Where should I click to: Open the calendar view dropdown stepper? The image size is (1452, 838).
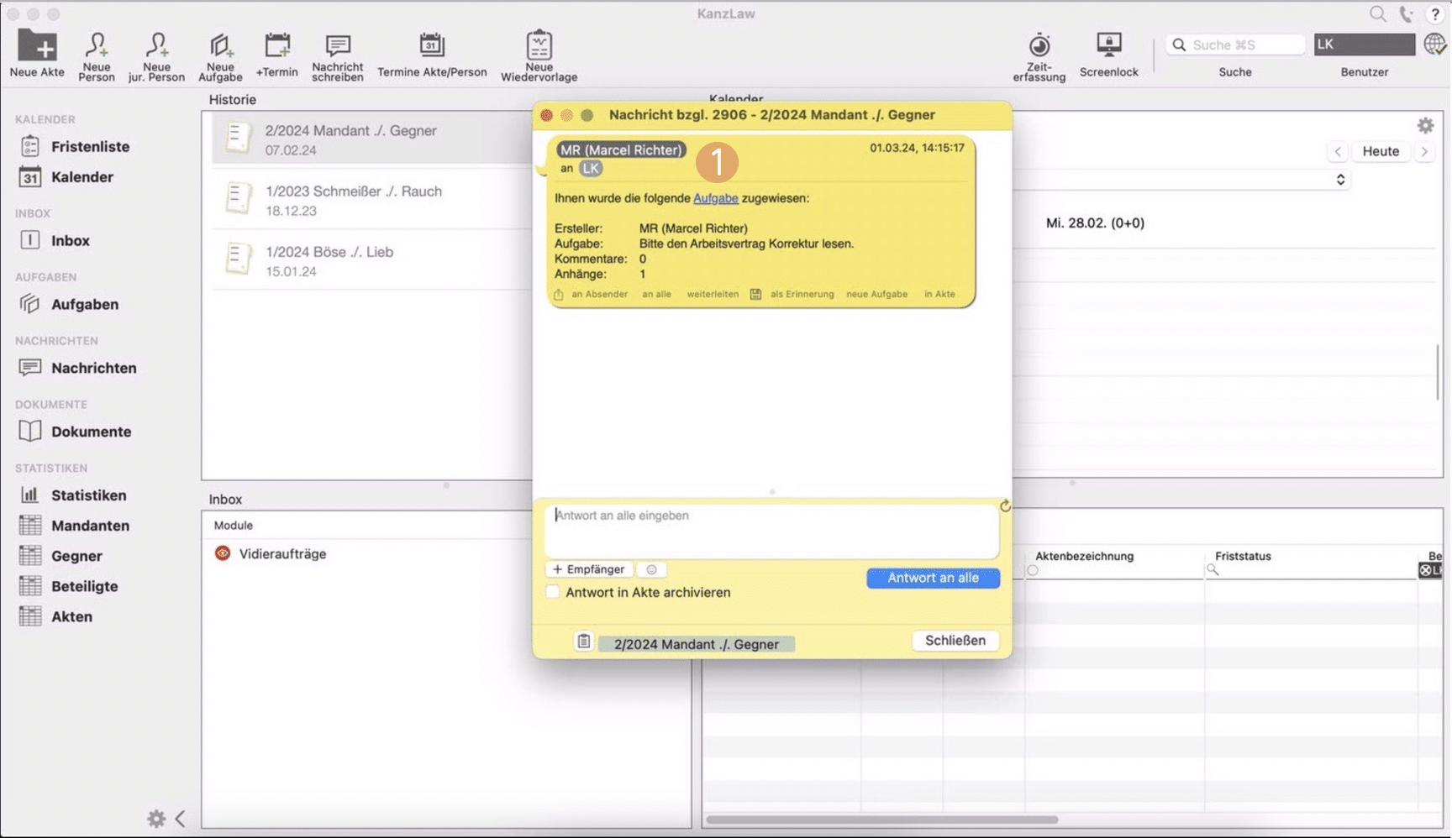point(1340,180)
